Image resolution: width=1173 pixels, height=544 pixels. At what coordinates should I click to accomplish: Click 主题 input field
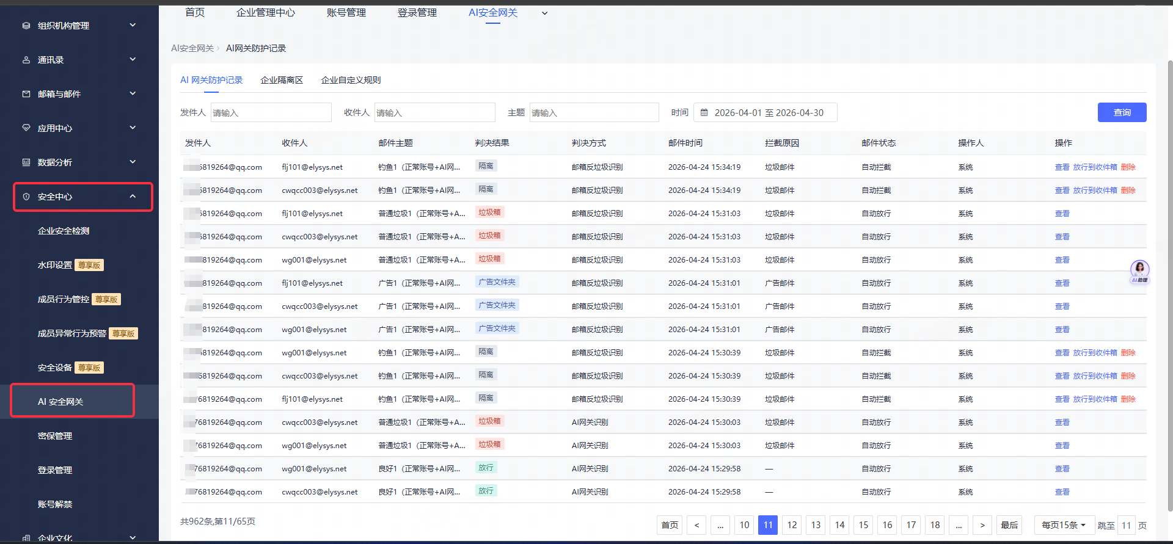[x=594, y=112]
